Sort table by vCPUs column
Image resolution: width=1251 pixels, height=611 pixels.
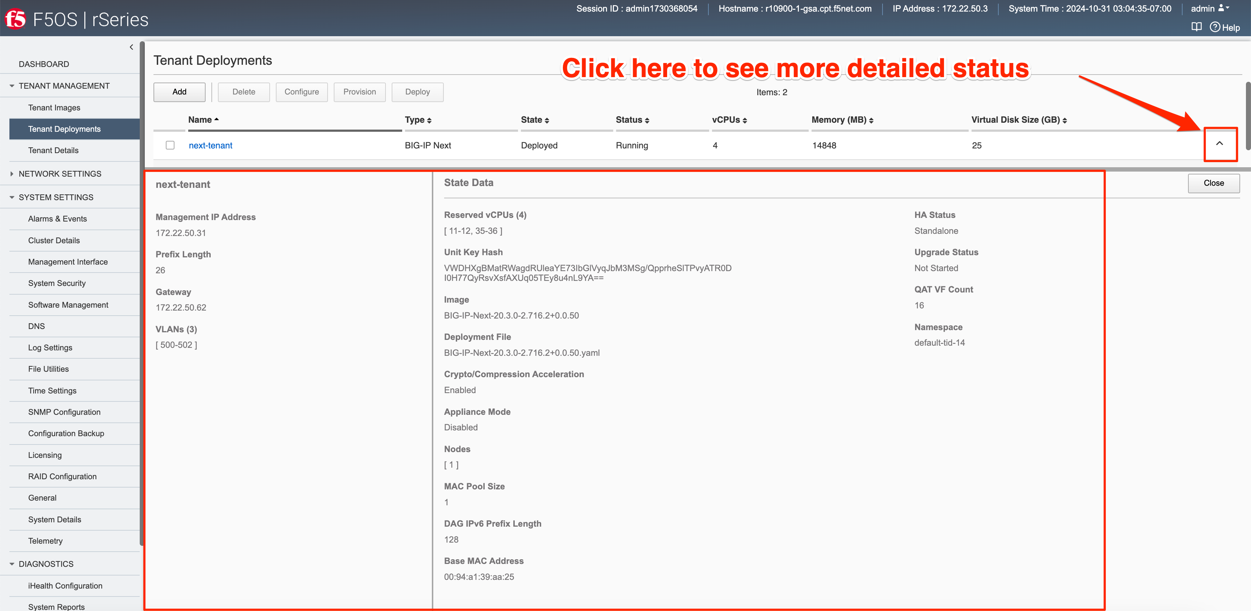[x=729, y=120]
